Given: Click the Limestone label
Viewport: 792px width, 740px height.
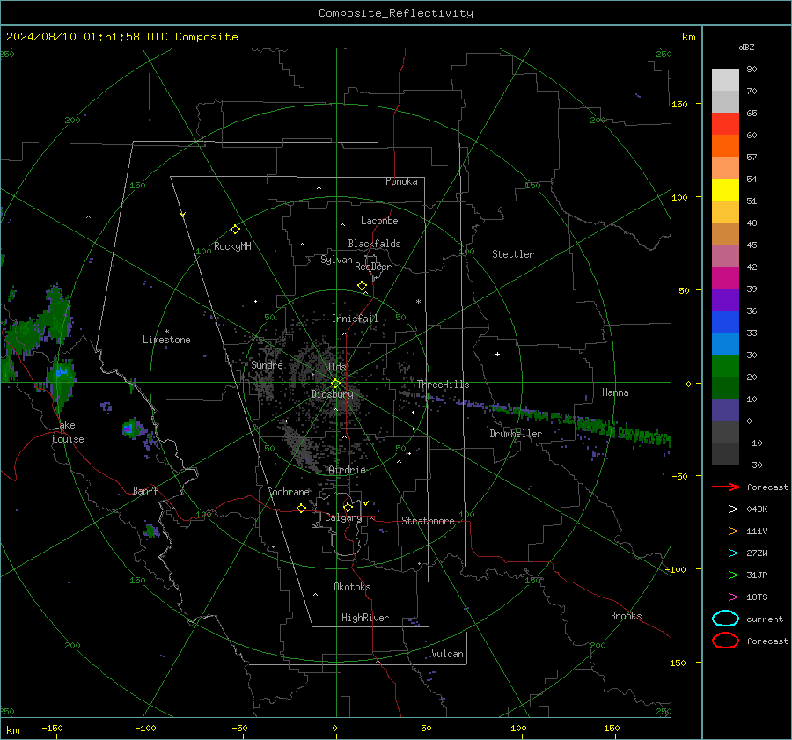Looking at the screenshot, I should pyautogui.click(x=166, y=340).
